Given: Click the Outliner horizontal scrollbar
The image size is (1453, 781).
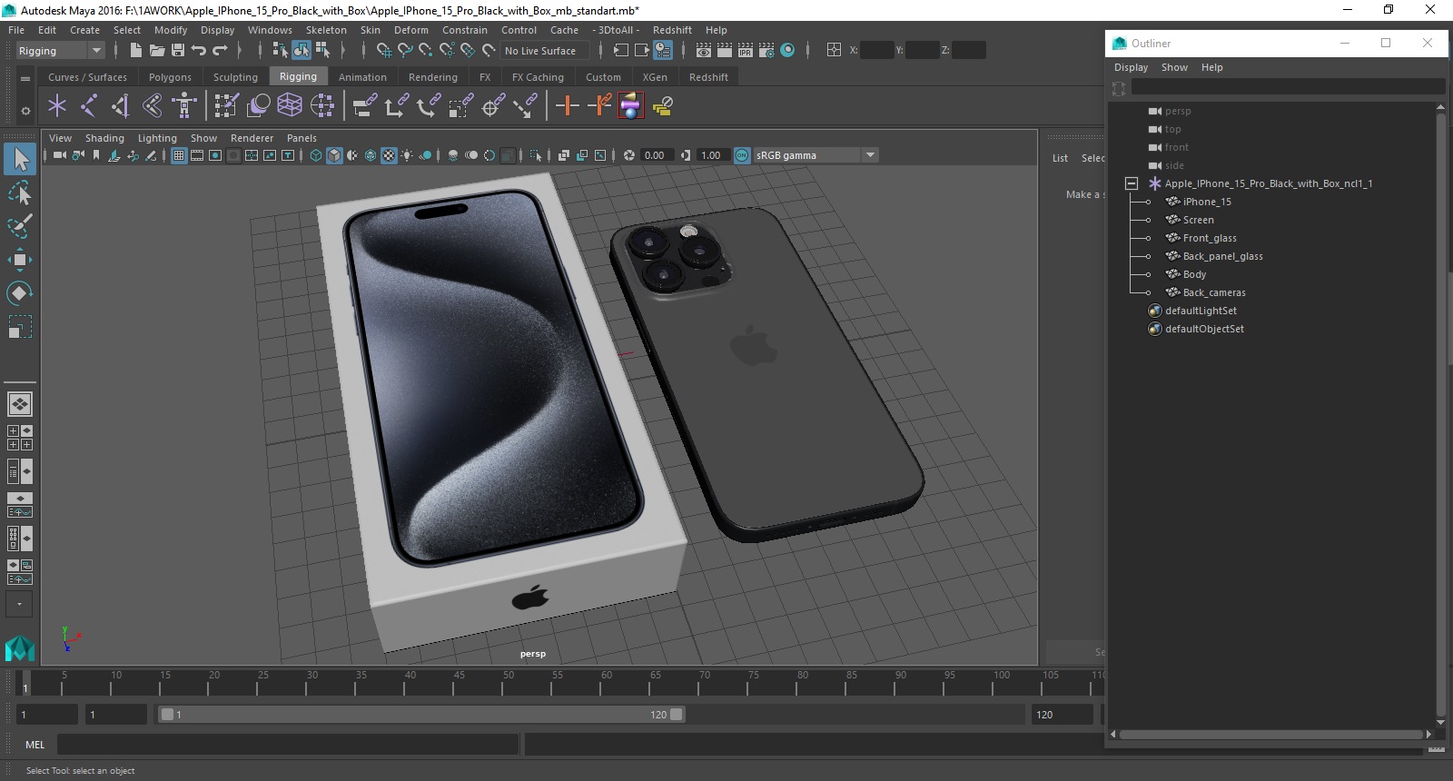Looking at the screenshot, I should pos(1271,734).
